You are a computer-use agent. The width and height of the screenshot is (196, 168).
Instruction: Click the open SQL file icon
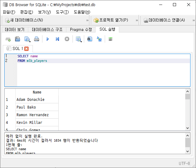(18, 39)
